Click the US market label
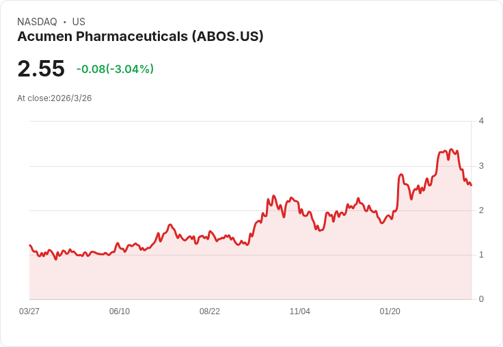Screen dimensions: 503x347 coord(79,22)
